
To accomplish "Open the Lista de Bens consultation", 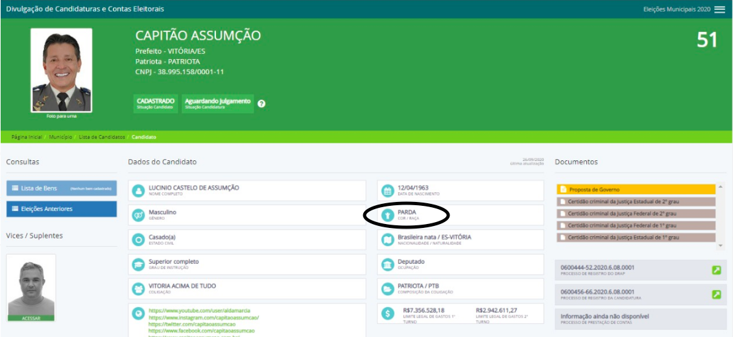I will [62, 188].
